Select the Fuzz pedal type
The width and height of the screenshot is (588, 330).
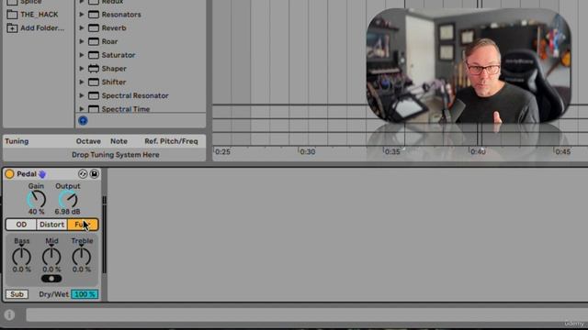pyautogui.click(x=83, y=225)
